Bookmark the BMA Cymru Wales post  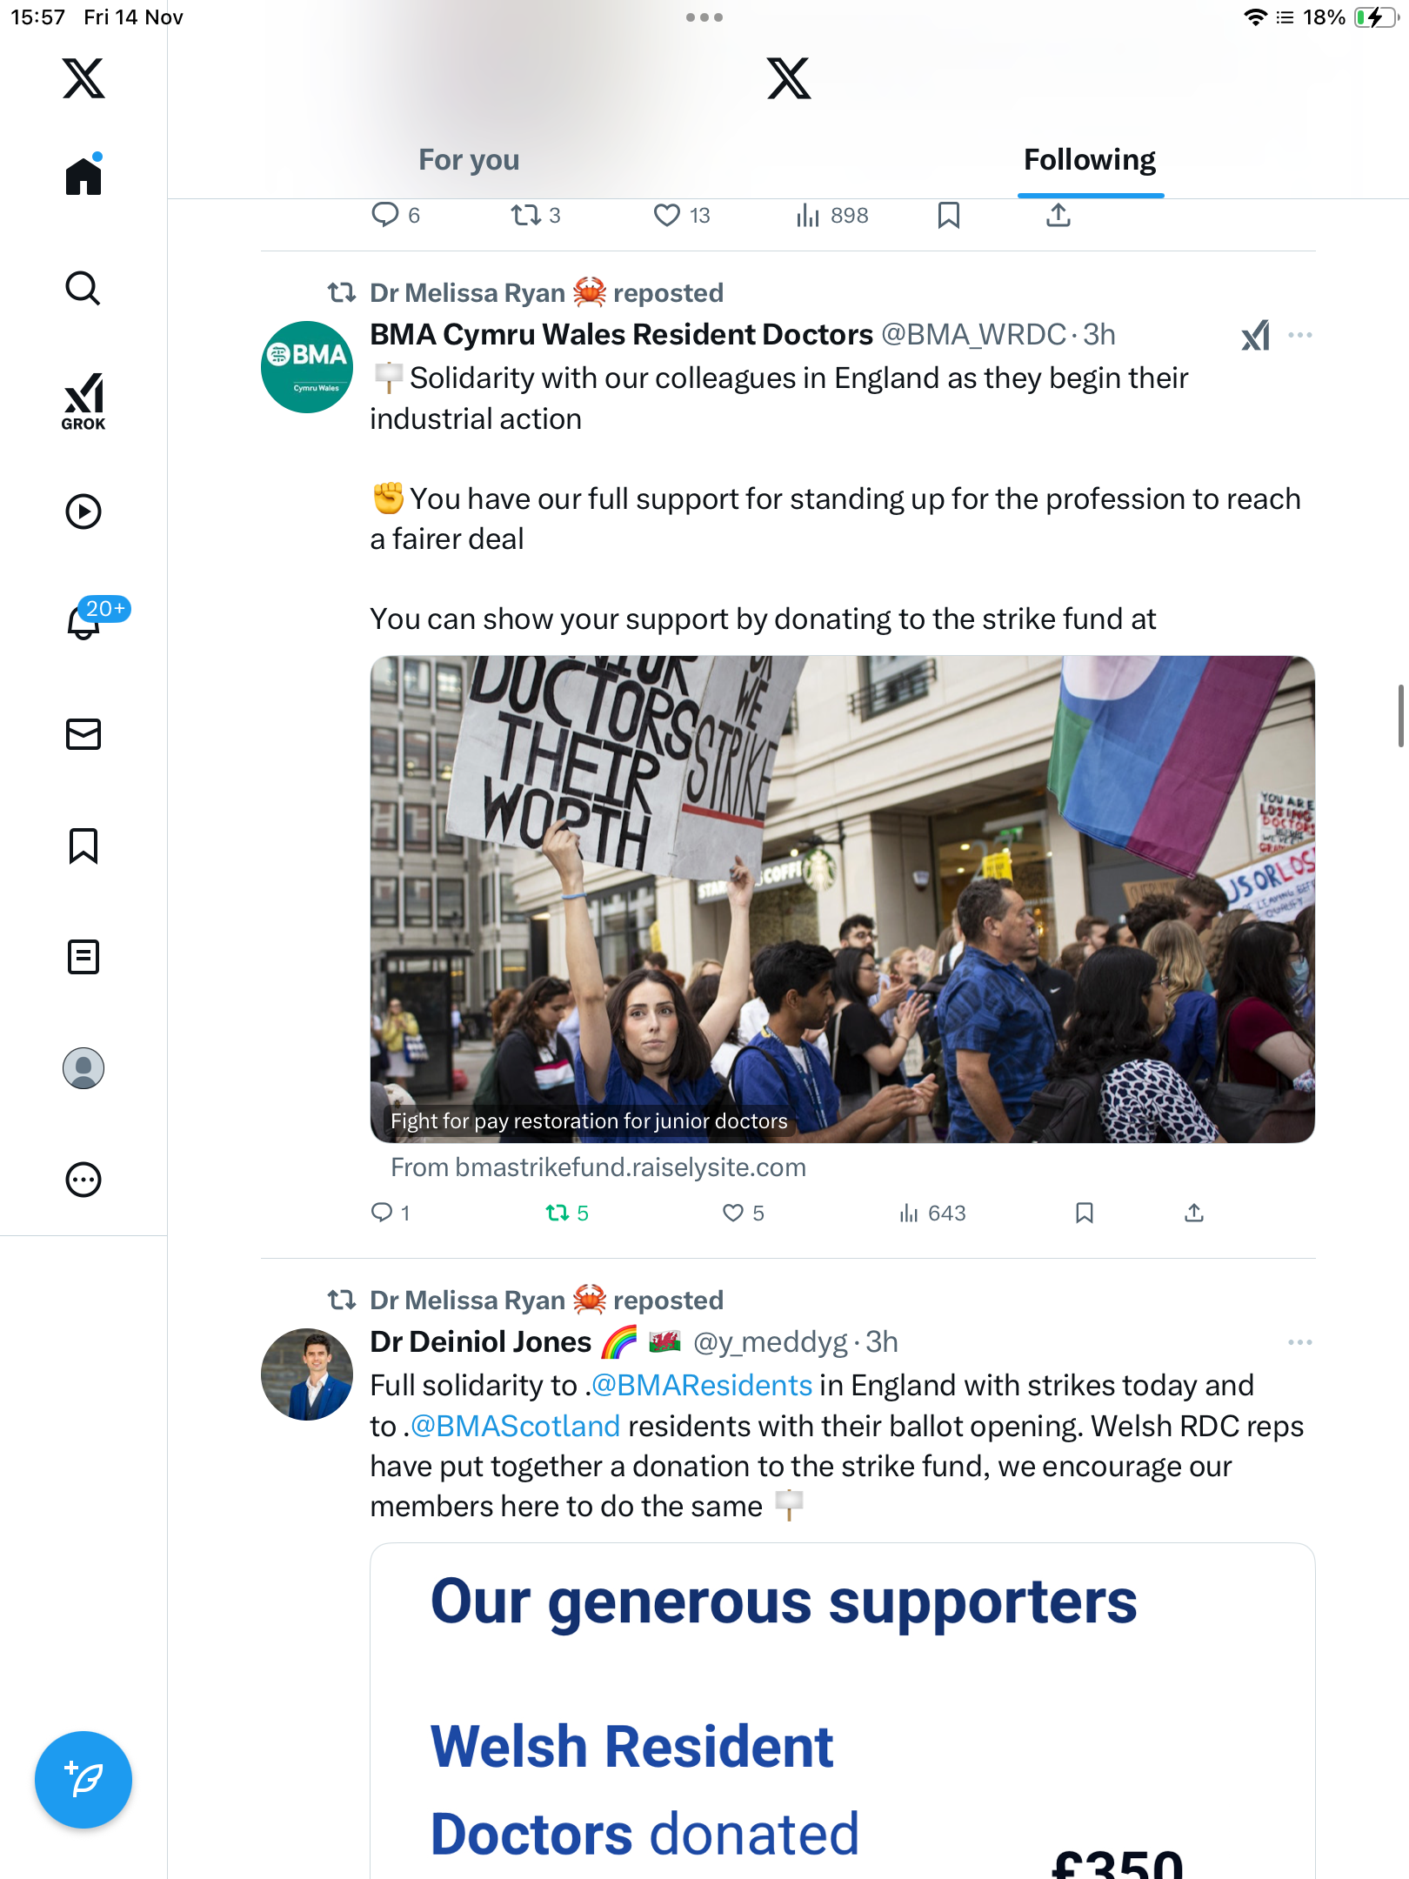pyautogui.click(x=1084, y=1213)
